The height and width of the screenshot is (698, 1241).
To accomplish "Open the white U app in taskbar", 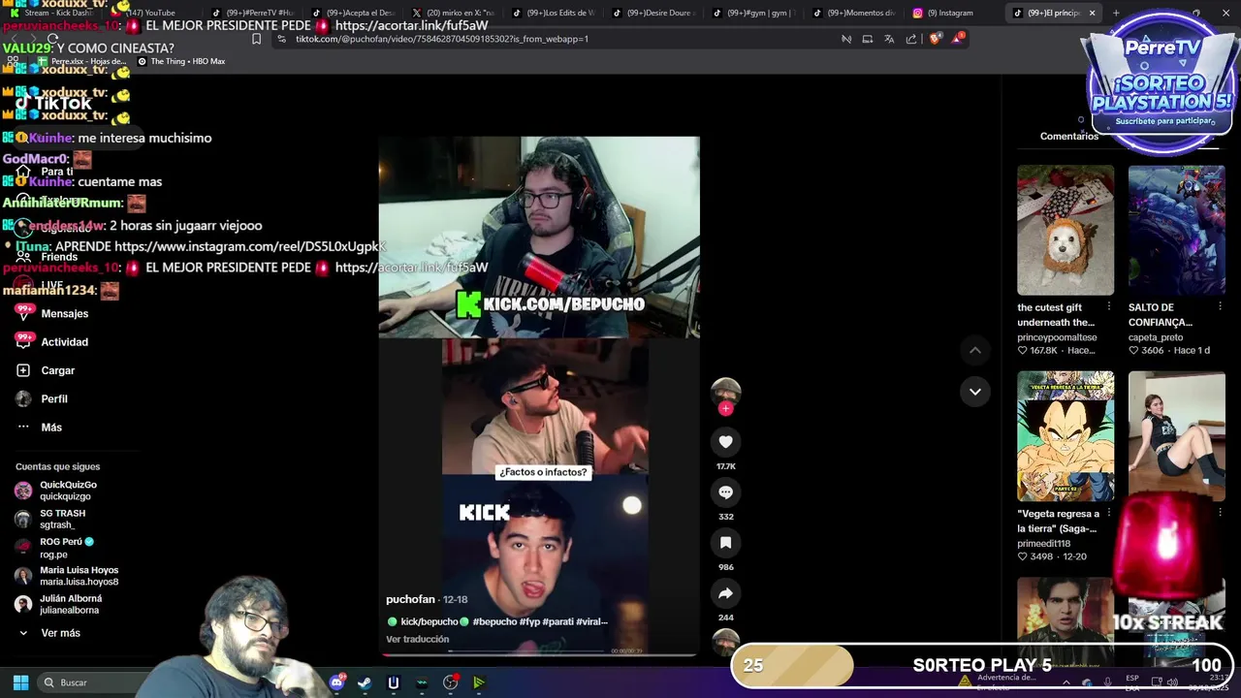I will (393, 682).
